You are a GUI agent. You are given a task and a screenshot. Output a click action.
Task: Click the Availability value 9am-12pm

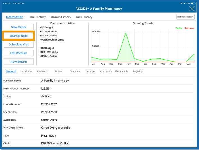pyautogui.click(x=49, y=120)
